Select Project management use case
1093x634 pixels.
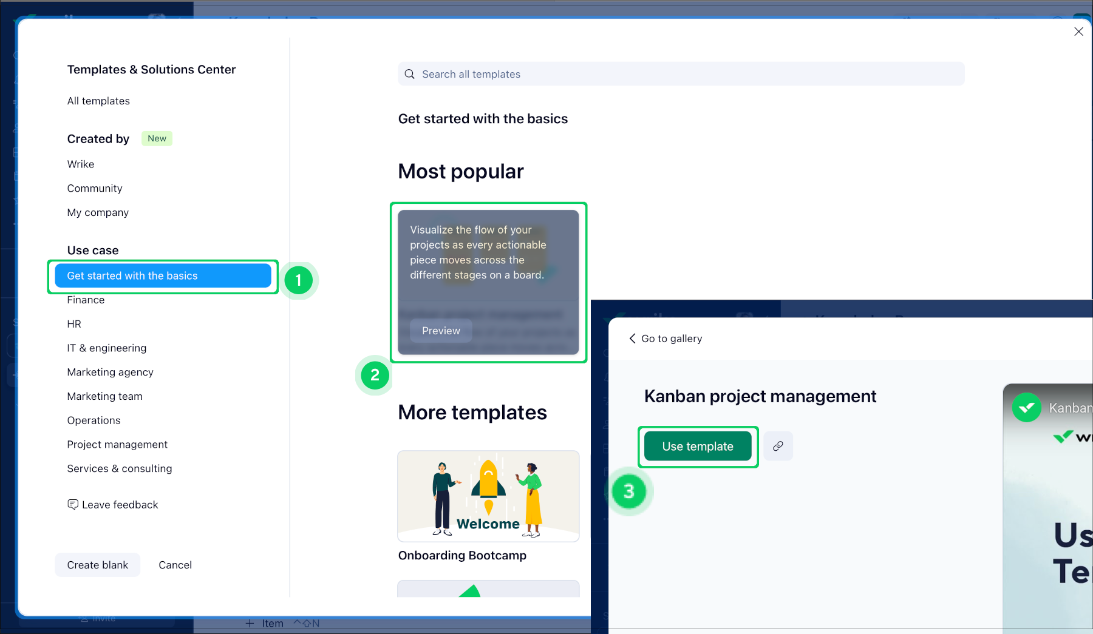pos(117,445)
